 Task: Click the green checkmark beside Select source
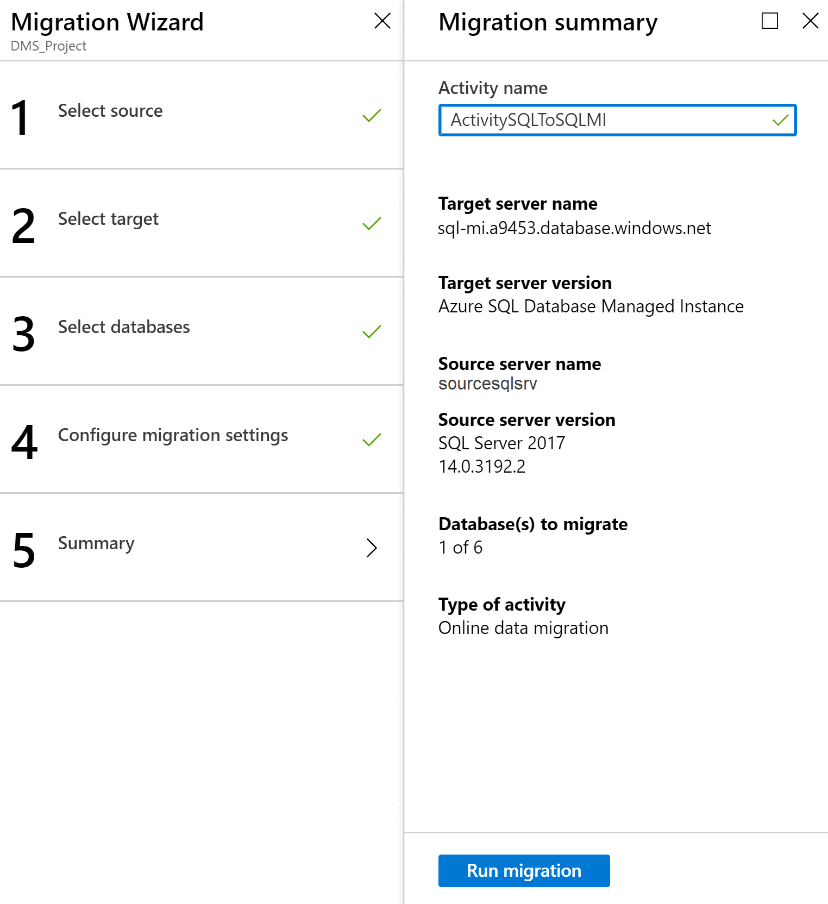(372, 115)
